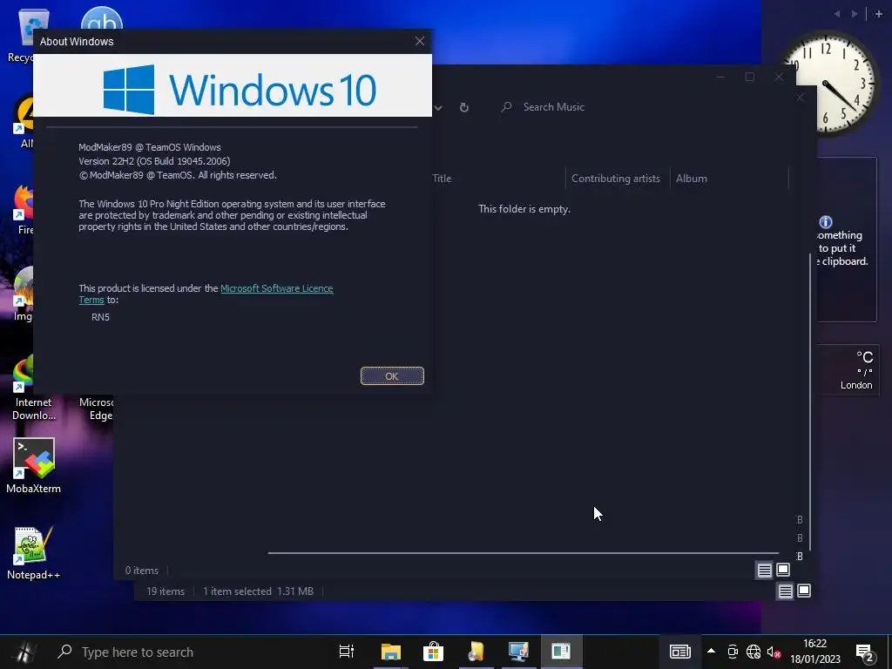Open the Start menu

coord(24,652)
